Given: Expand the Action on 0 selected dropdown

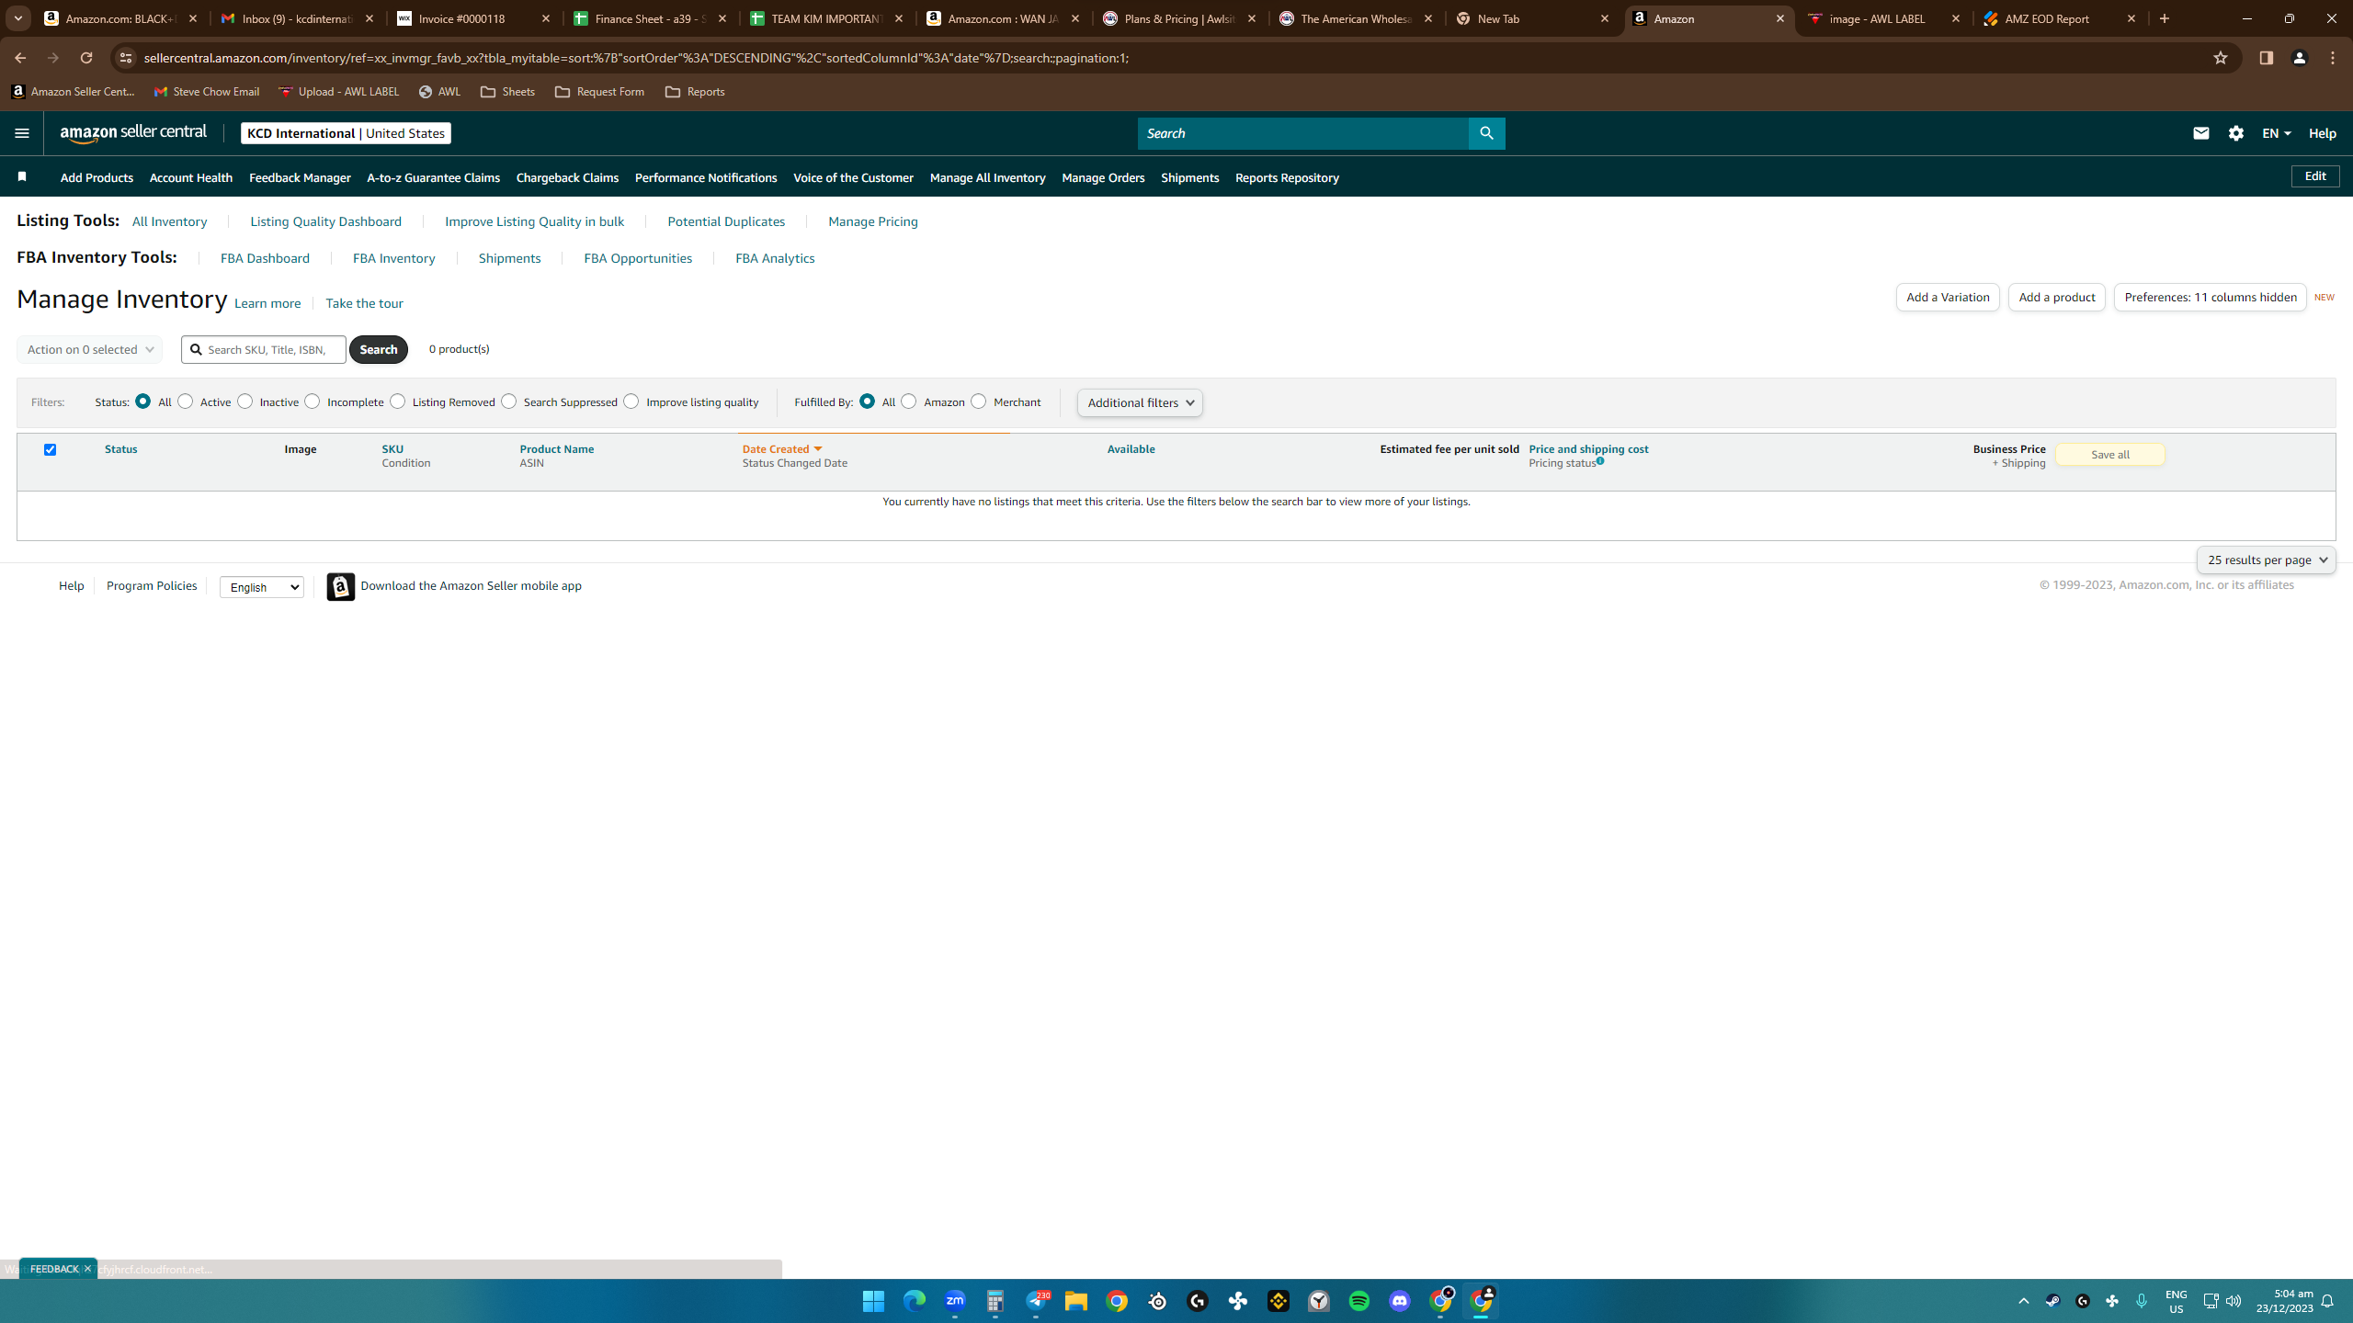Looking at the screenshot, I should [89, 349].
